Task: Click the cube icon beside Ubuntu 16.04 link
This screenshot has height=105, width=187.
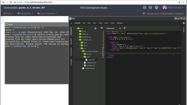Action: pyautogui.click(x=144, y=13)
